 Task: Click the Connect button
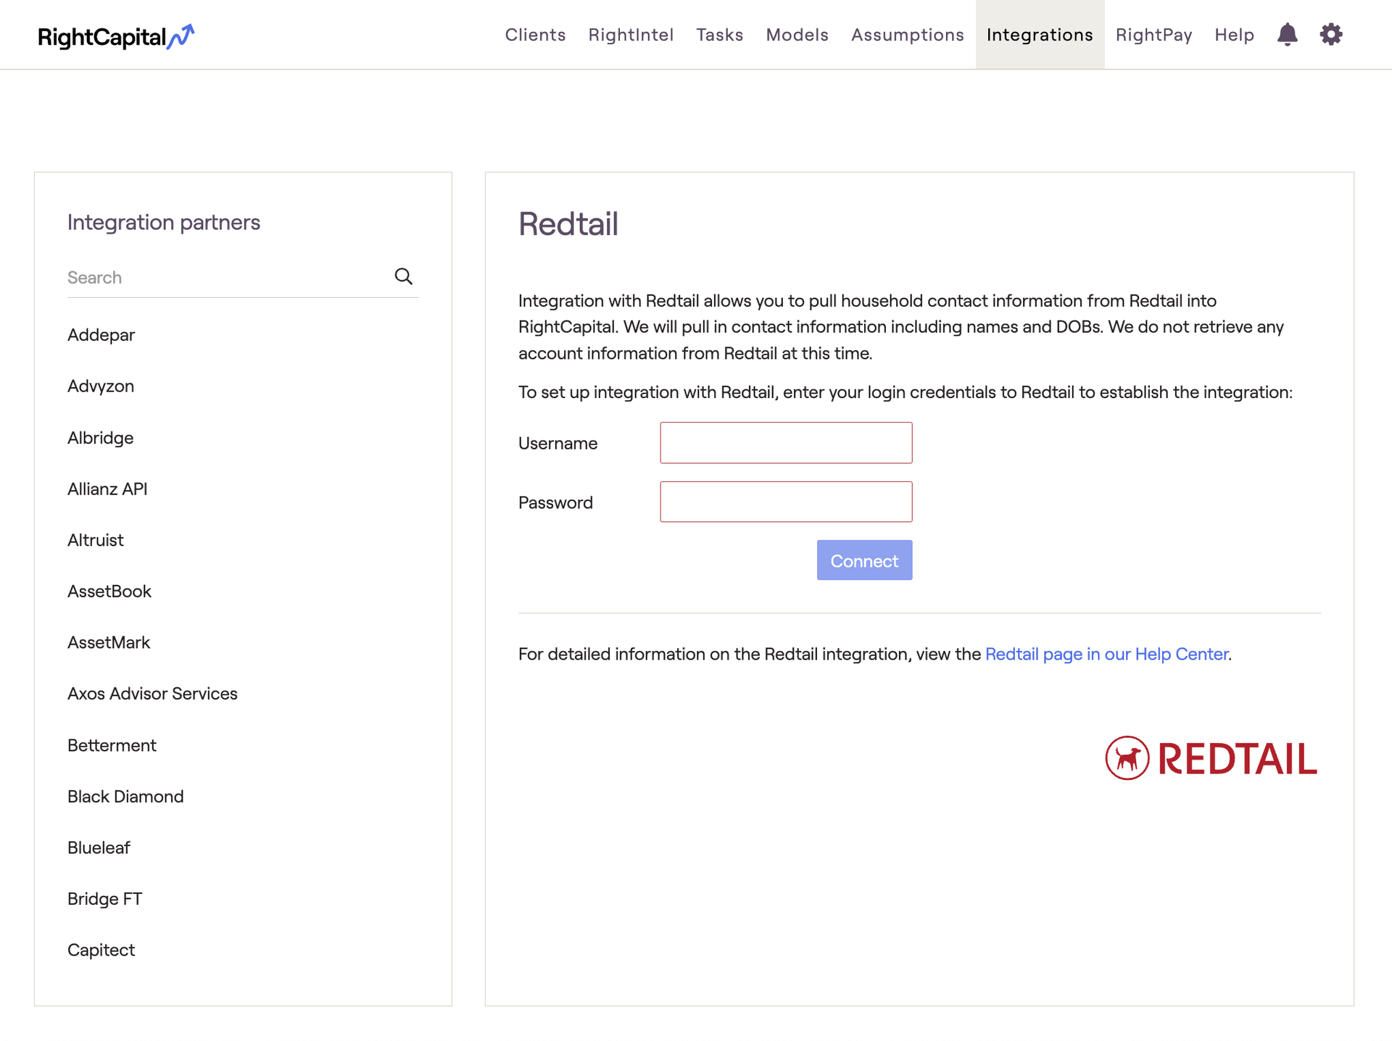pyautogui.click(x=864, y=560)
